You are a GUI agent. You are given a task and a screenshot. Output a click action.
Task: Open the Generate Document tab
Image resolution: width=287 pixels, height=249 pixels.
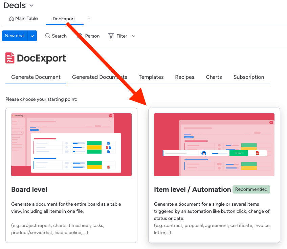[x=36, y=77]
